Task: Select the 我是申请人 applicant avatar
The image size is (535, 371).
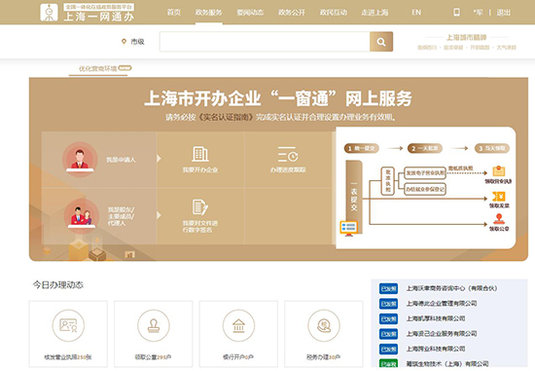Action: tap(80, 159)
